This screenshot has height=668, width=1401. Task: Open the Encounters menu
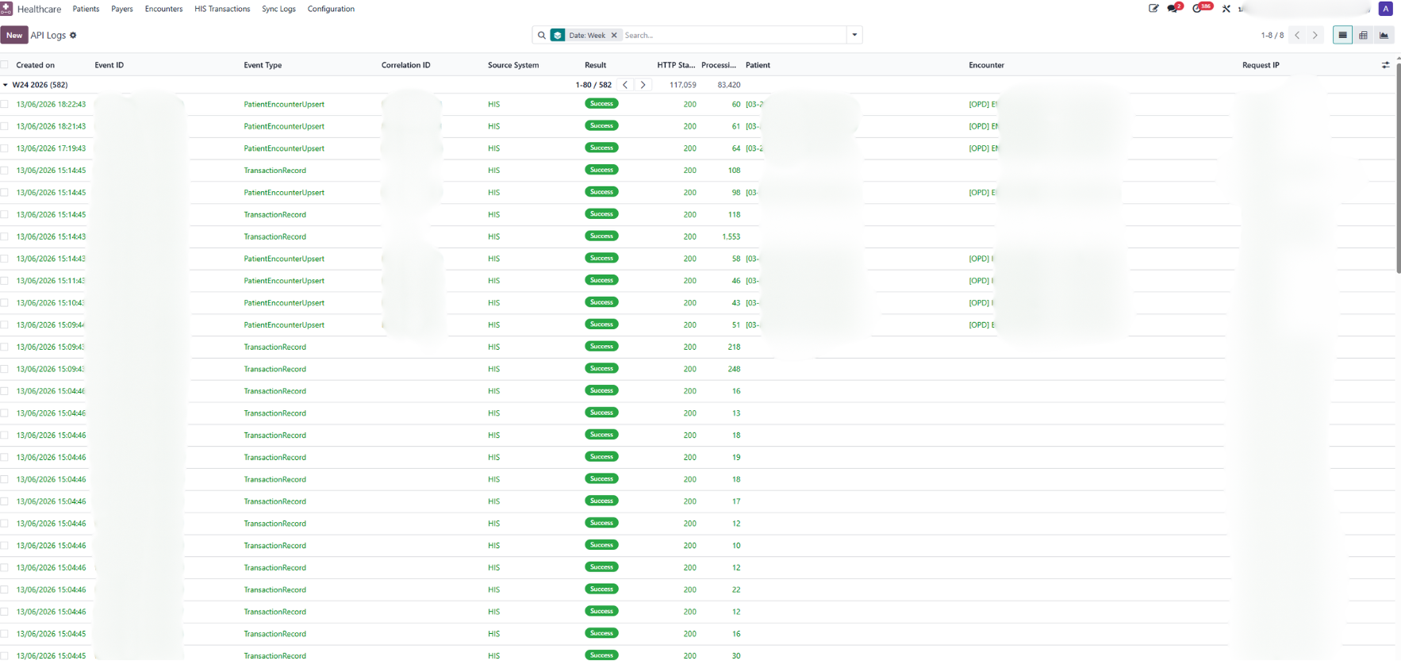[x=163, y=9]
